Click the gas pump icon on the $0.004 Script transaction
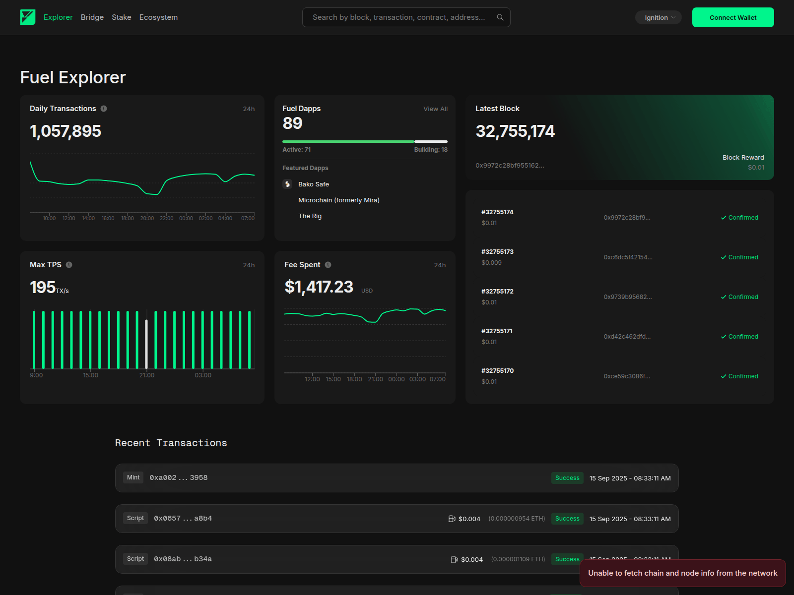The width and height of the screenshot is (794, 595). pos(452,519)
